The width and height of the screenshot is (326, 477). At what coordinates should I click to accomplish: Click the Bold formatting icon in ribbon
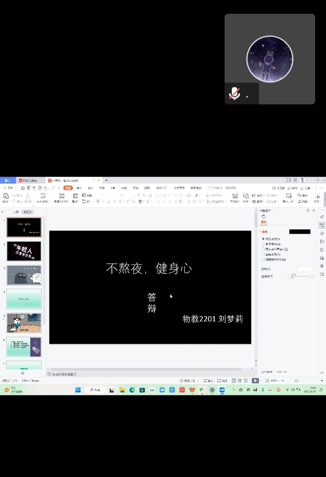click(98, 201)
